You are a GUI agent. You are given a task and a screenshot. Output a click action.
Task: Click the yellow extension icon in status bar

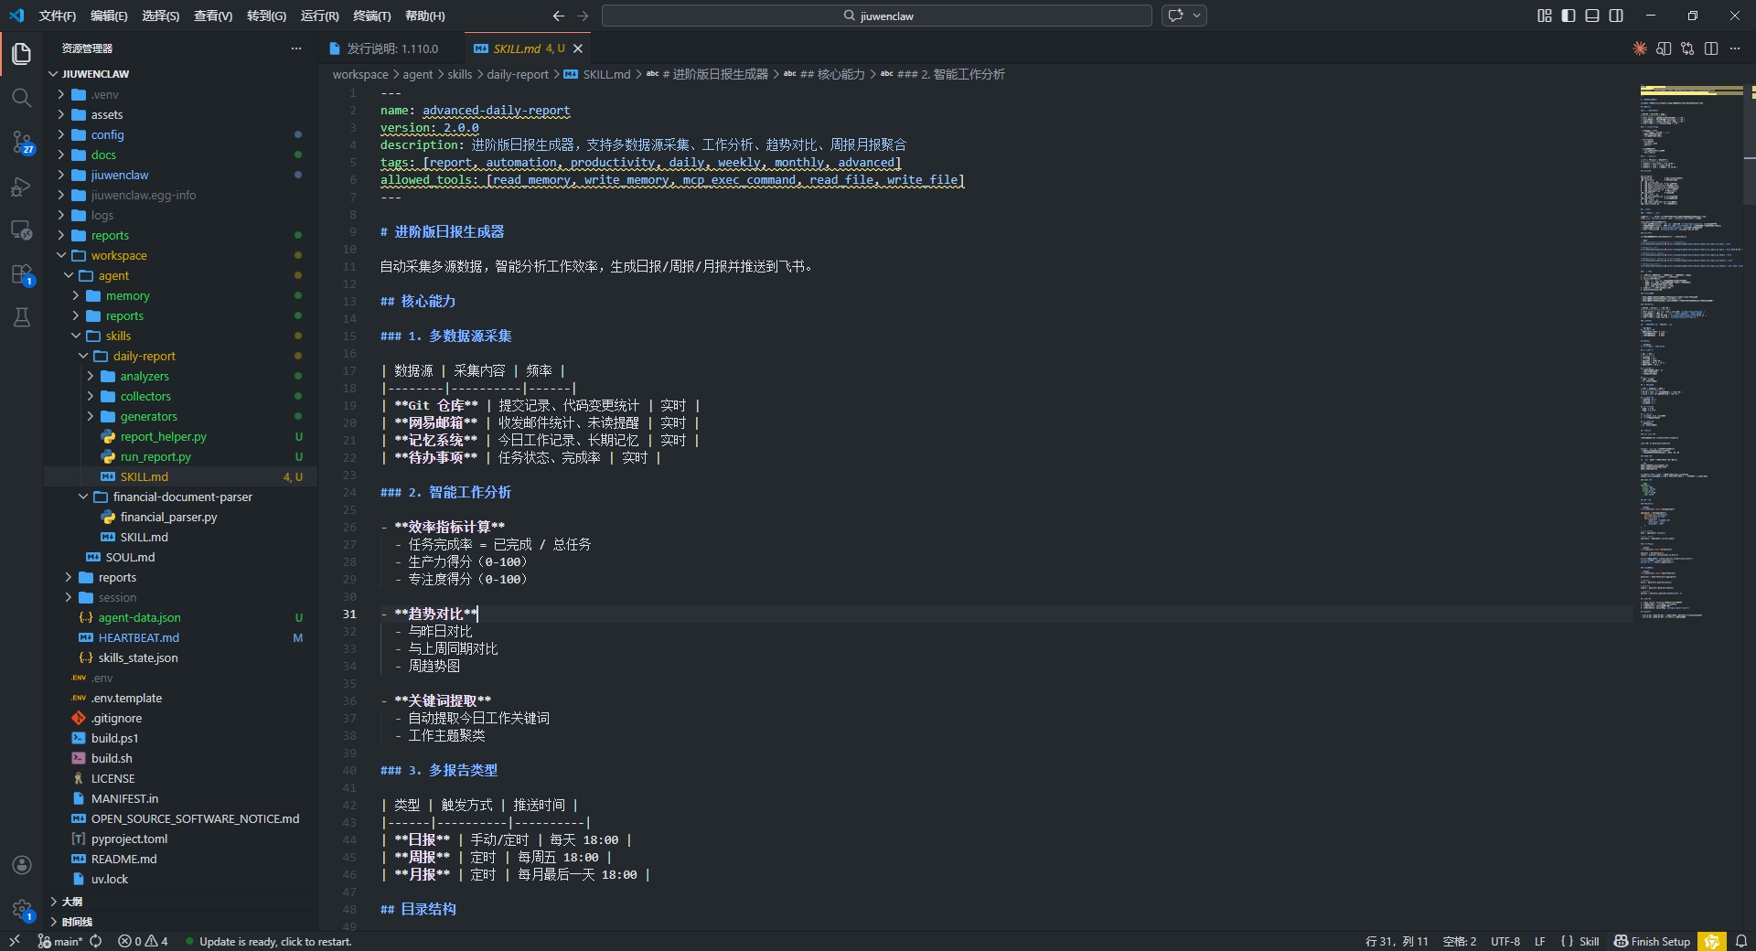click(1712, 941)
